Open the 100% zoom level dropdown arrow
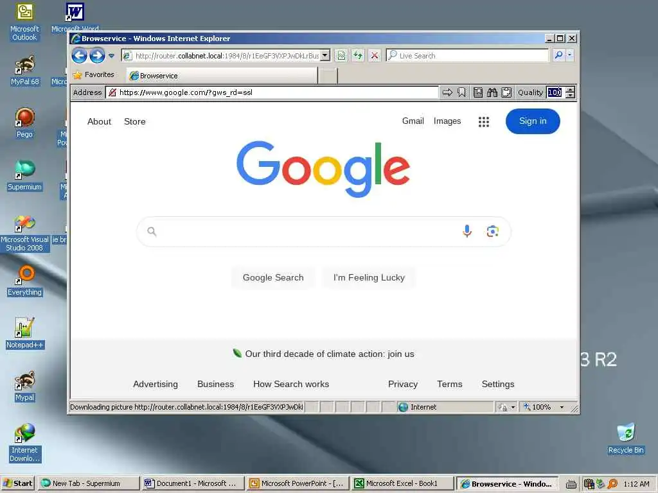This screenshot has width=658, height=493. pos(562,407)
